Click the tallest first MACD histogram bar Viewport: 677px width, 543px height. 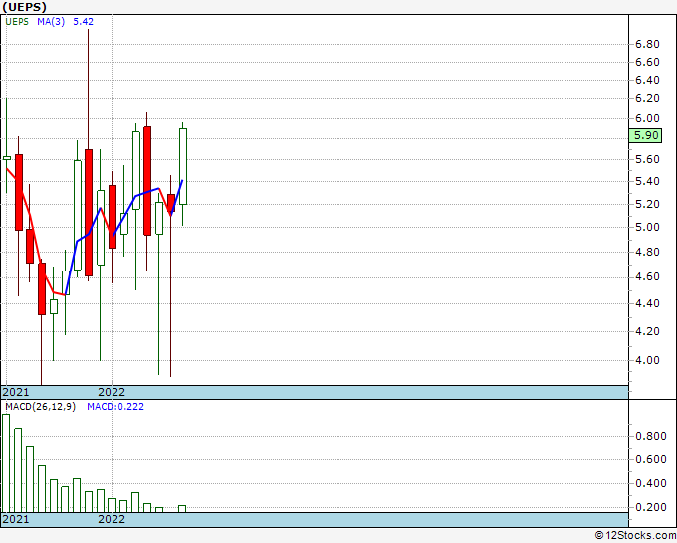(x=6, y=463)
